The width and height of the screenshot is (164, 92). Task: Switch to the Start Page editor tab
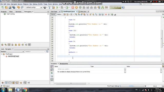pos(54,11)
